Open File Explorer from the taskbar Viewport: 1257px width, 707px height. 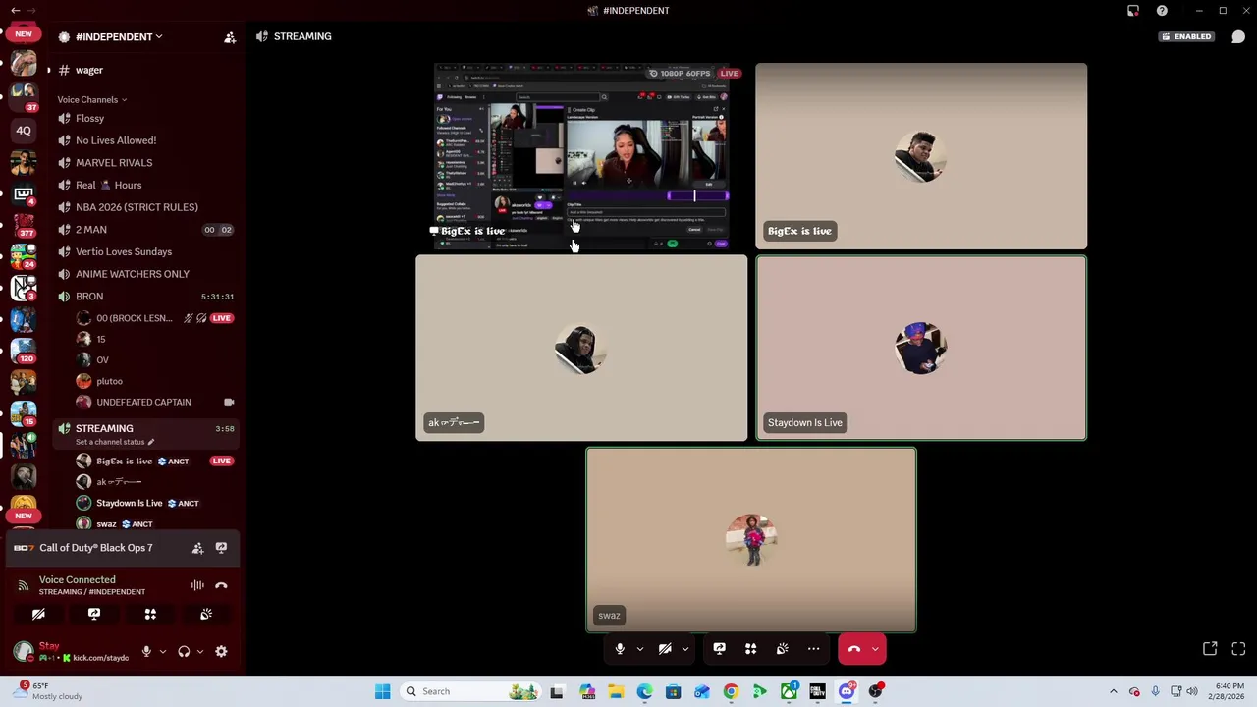(x=616, y=691)
